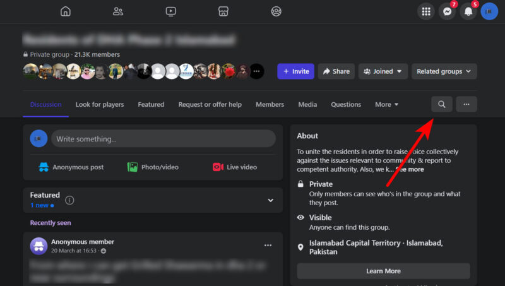Share the group with Share button
This screenshot has height=286, width=505.
(x=336, y=71)
